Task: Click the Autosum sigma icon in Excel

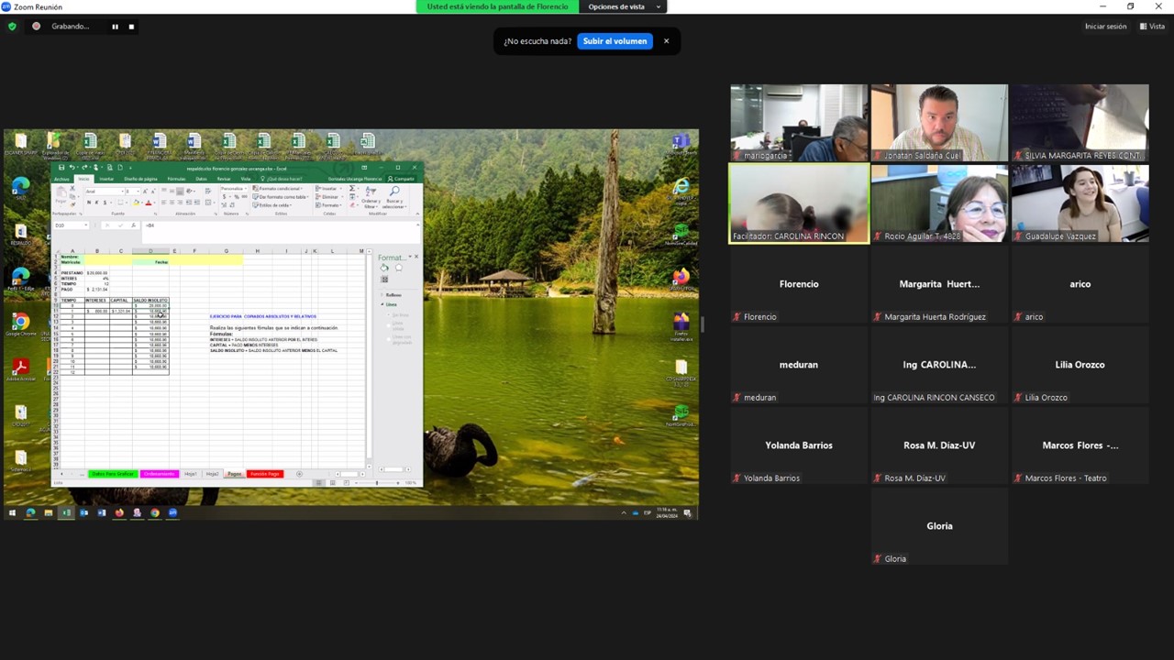Action: pos(353,189)
